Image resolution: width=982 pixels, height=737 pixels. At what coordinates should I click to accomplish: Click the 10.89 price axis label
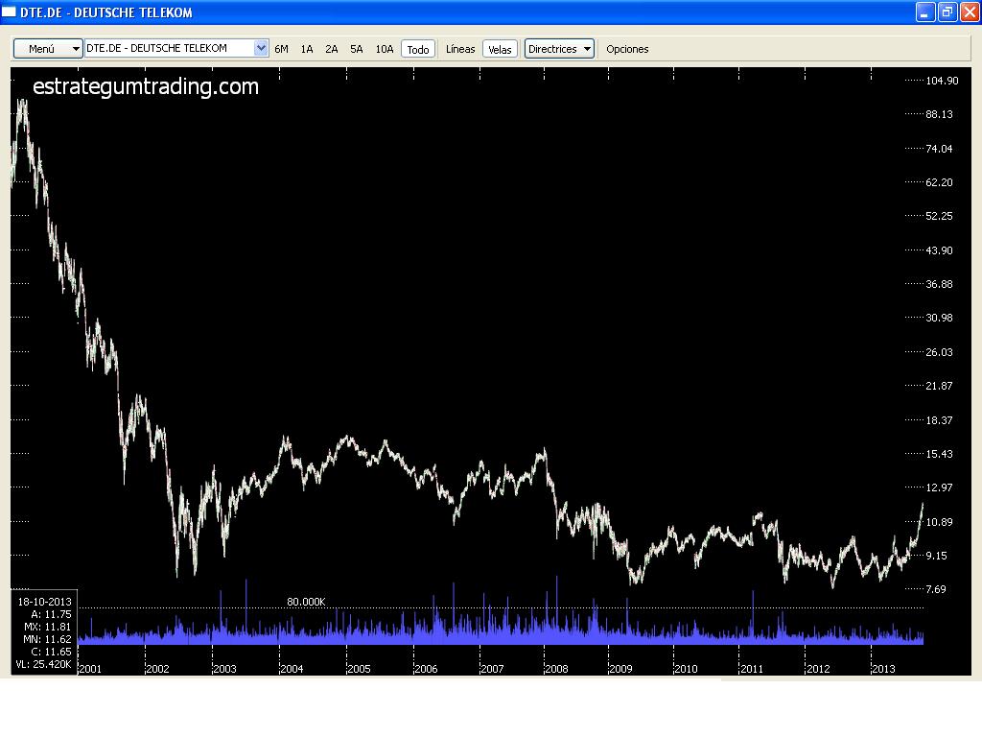click(939, 521)
